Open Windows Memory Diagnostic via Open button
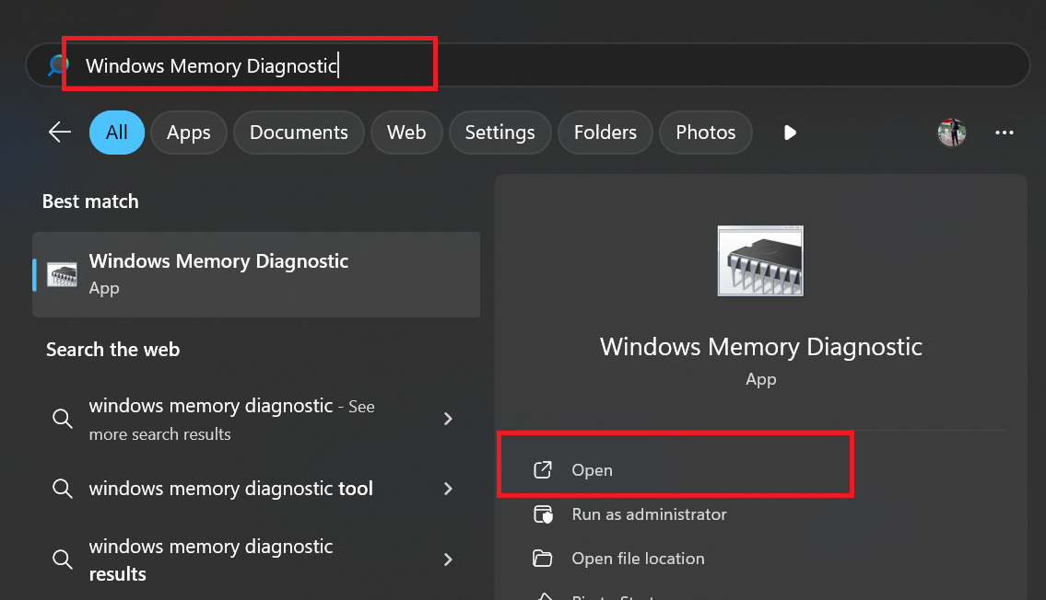1046x600 pixels. [592, 470]
